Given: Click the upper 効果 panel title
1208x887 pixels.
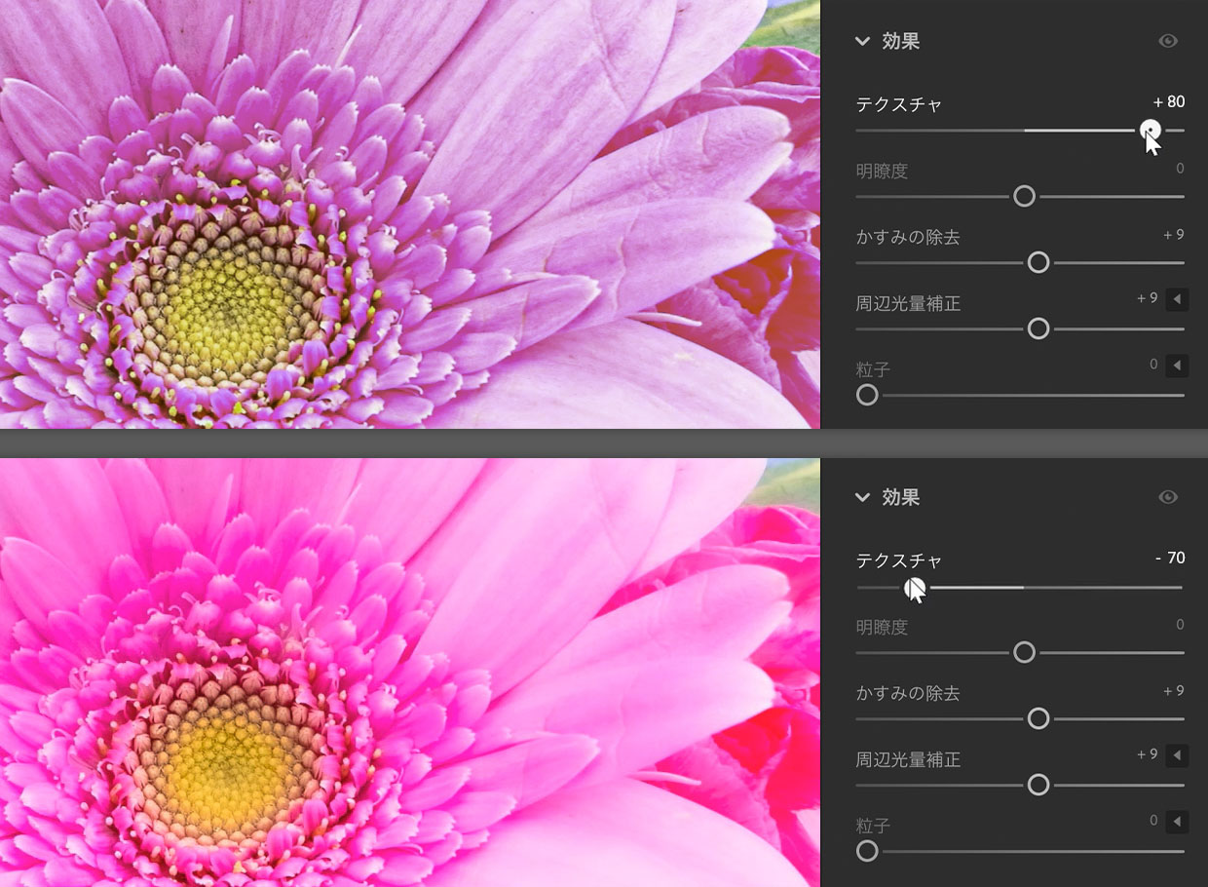Looking at the screenshot, I should point(900,41).
